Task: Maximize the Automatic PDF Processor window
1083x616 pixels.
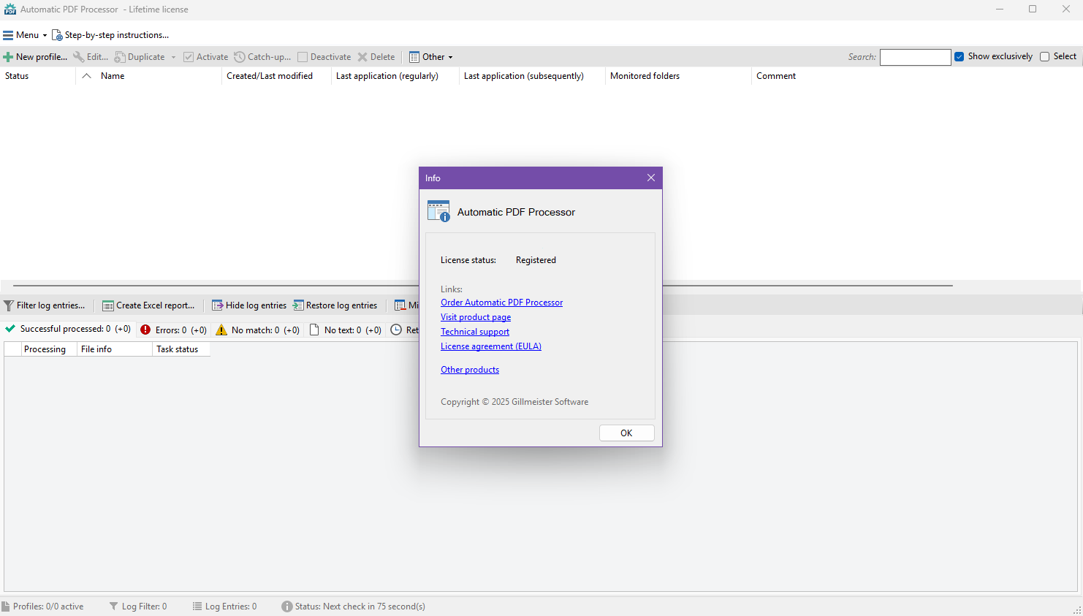Action: coord(1033,9)
